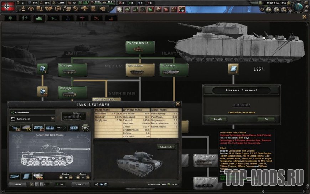310x194 pixels.
Task: Switch to the Infantry research tab
Action: pyautogui.click(x=24, y=18)
